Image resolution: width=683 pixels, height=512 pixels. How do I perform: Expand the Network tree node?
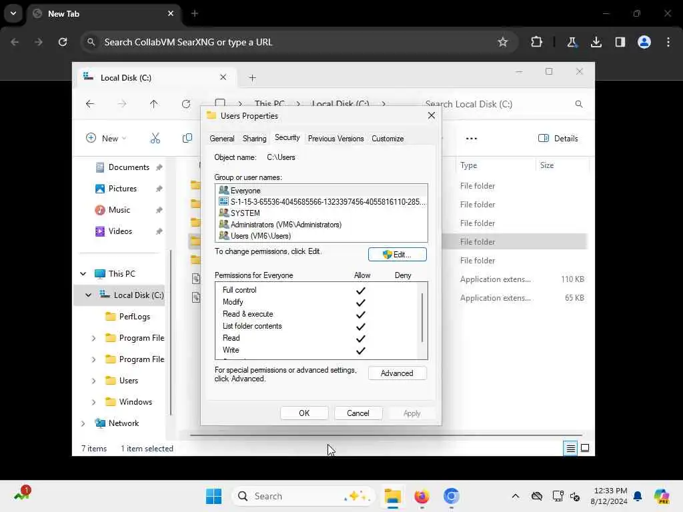pyautogui.click(x=83, y=423)
